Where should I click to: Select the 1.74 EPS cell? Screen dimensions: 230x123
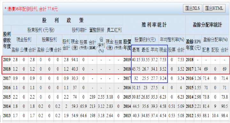[x=198, y=69]
